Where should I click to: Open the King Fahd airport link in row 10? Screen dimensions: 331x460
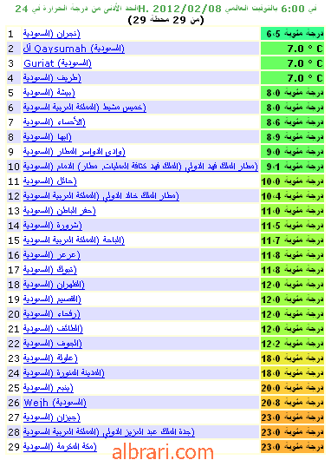coord(140,167)
